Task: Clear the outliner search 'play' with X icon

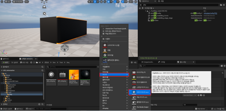Action: pyautogui.click(x=141, y=5)
